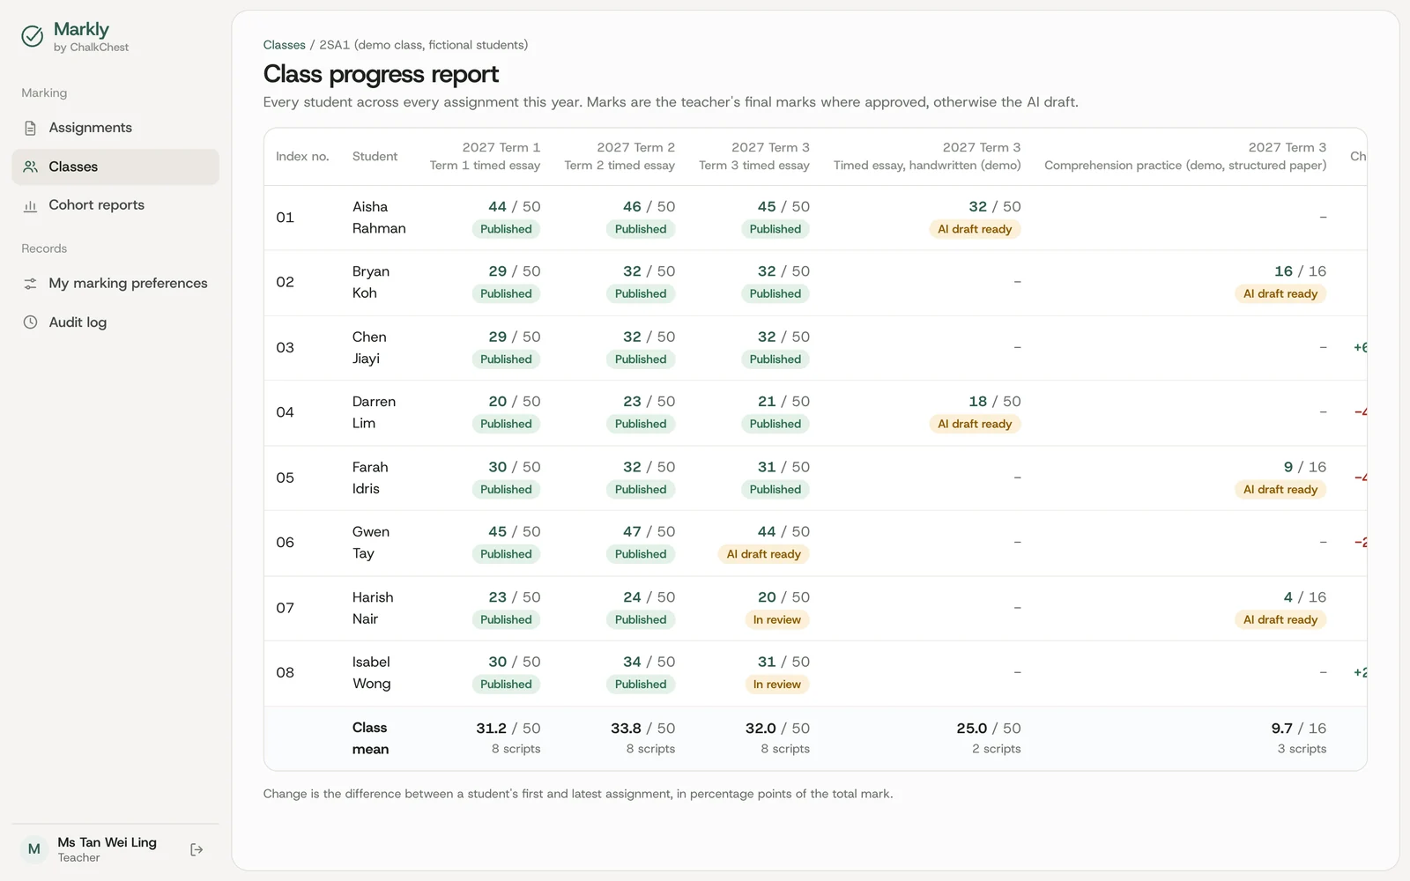Follow the Classes breadcrumb link

284,45
